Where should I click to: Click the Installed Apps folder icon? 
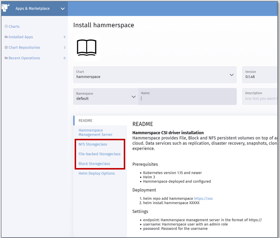[6, 37]
